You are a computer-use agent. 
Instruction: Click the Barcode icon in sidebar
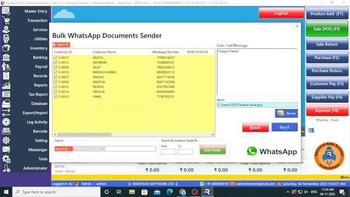[6, 131]
